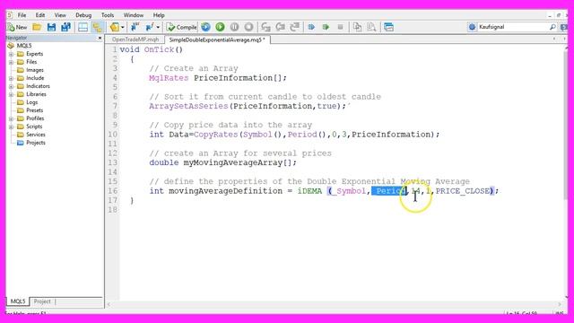The height and width of the screenshot is (323, 574).
Task: Expand the Libraries folder
Action: click(11, 94)
